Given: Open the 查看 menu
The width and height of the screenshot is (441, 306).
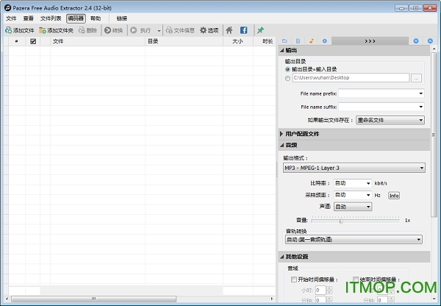Looking at the screenshot, I should [29, 18].
